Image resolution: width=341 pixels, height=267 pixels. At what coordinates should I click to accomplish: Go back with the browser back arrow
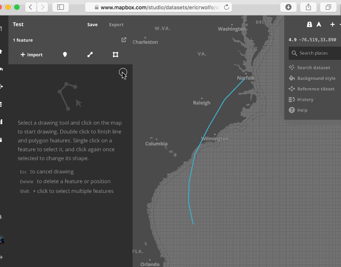coord(31,7)
